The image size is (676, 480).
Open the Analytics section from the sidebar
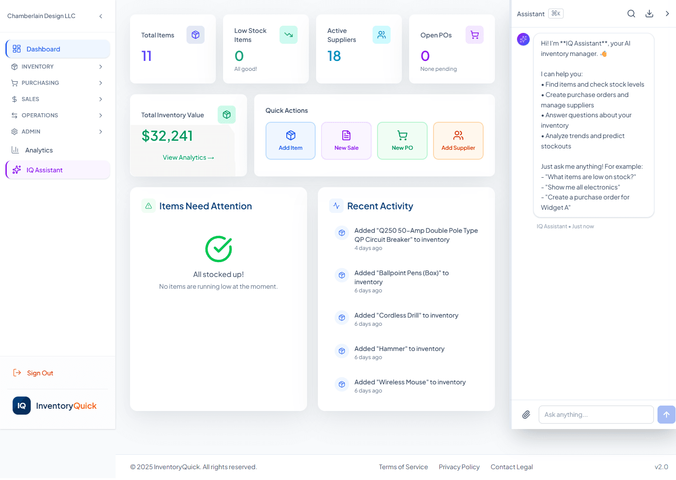(38, 150)
